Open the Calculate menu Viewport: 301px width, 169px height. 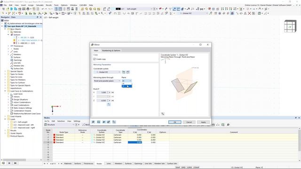pyautogui.click(x=40, y=5)
